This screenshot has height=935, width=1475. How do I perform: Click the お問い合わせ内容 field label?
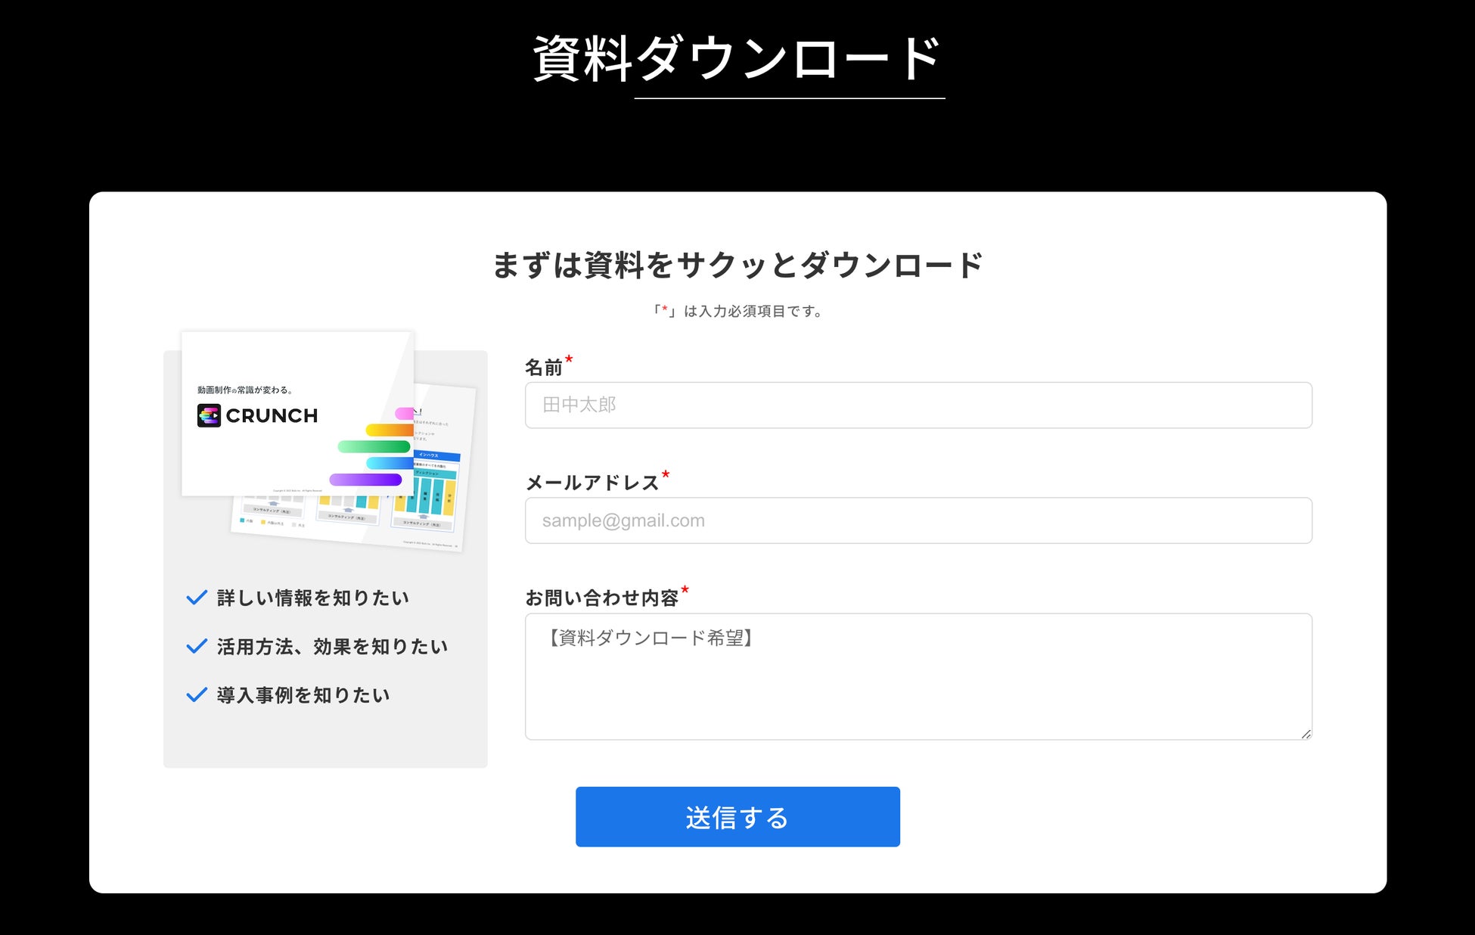602,598
